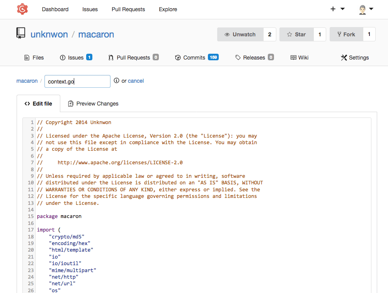Viewport: 388px width, 293px height.
Task: Open the Commits tab
Action: pyautogui.click(x=196, y=58)
